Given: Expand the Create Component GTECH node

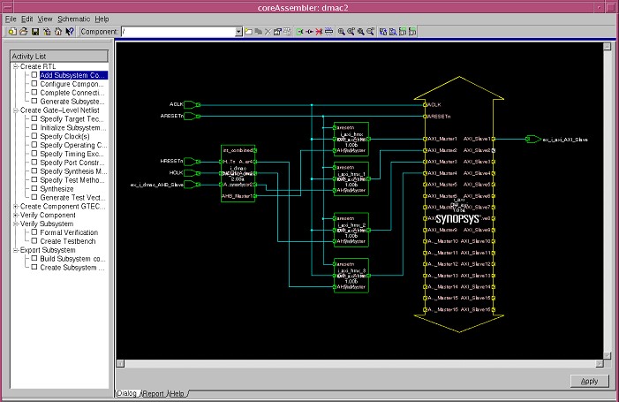Looking at the screenshot, I should [x=15, y=206].
